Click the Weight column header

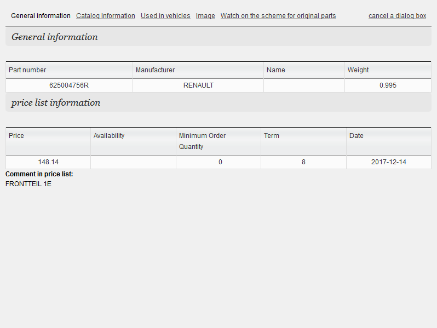click(358, 70)
